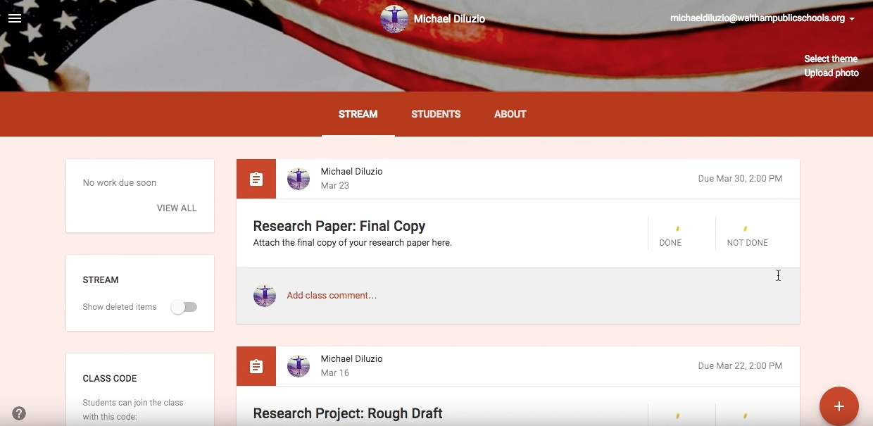Open the help question mark icon
The height and width of the screenshot is (426, 873).
(x=19, y=413)
